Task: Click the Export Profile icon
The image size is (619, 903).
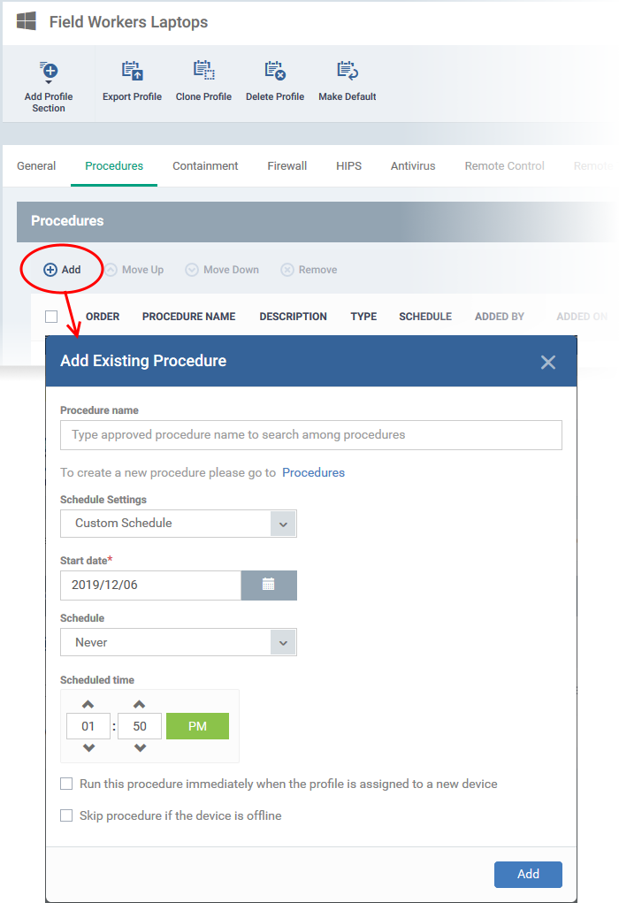Action: (x=133, y=71)
